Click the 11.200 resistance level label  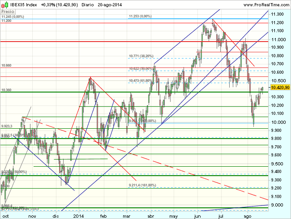coord(6,21)
